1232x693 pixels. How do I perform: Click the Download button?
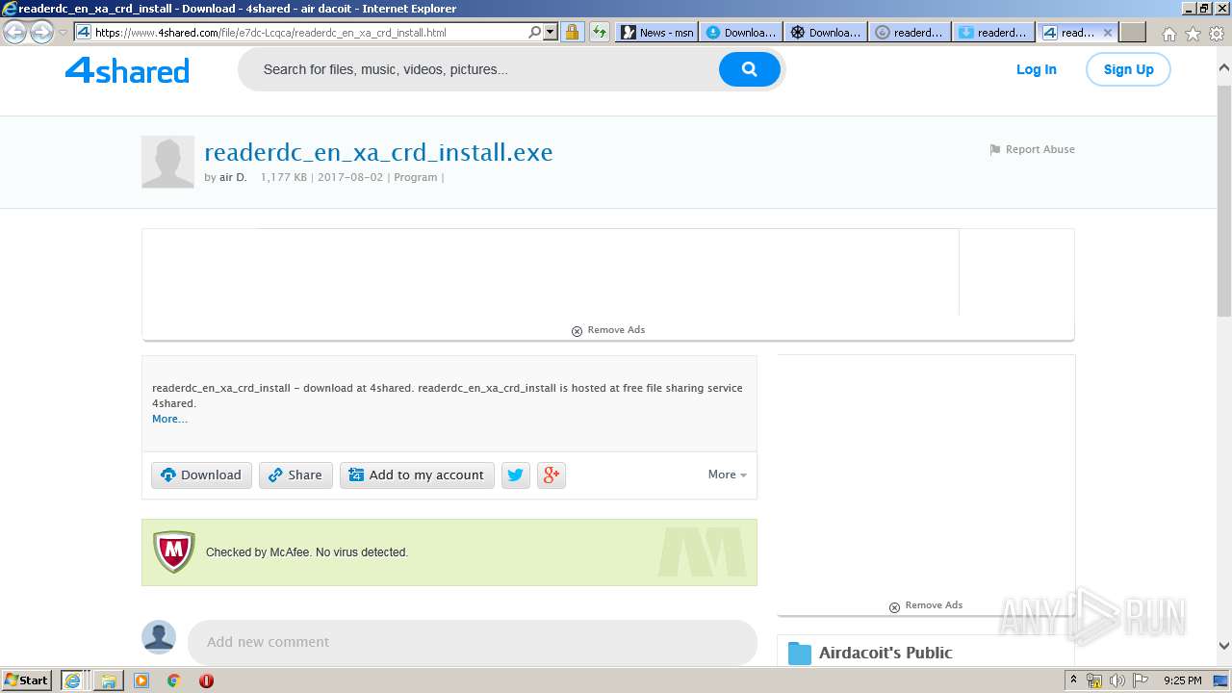(x=201, y=475)
